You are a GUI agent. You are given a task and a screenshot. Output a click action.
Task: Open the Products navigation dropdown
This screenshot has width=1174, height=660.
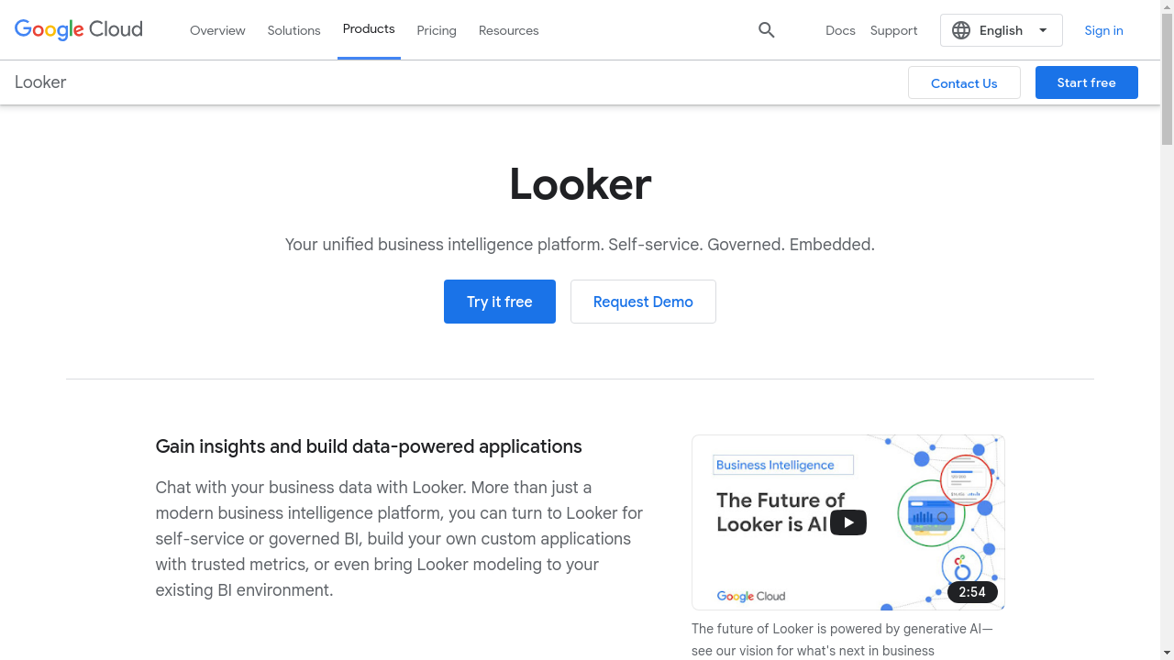point(369,28)
